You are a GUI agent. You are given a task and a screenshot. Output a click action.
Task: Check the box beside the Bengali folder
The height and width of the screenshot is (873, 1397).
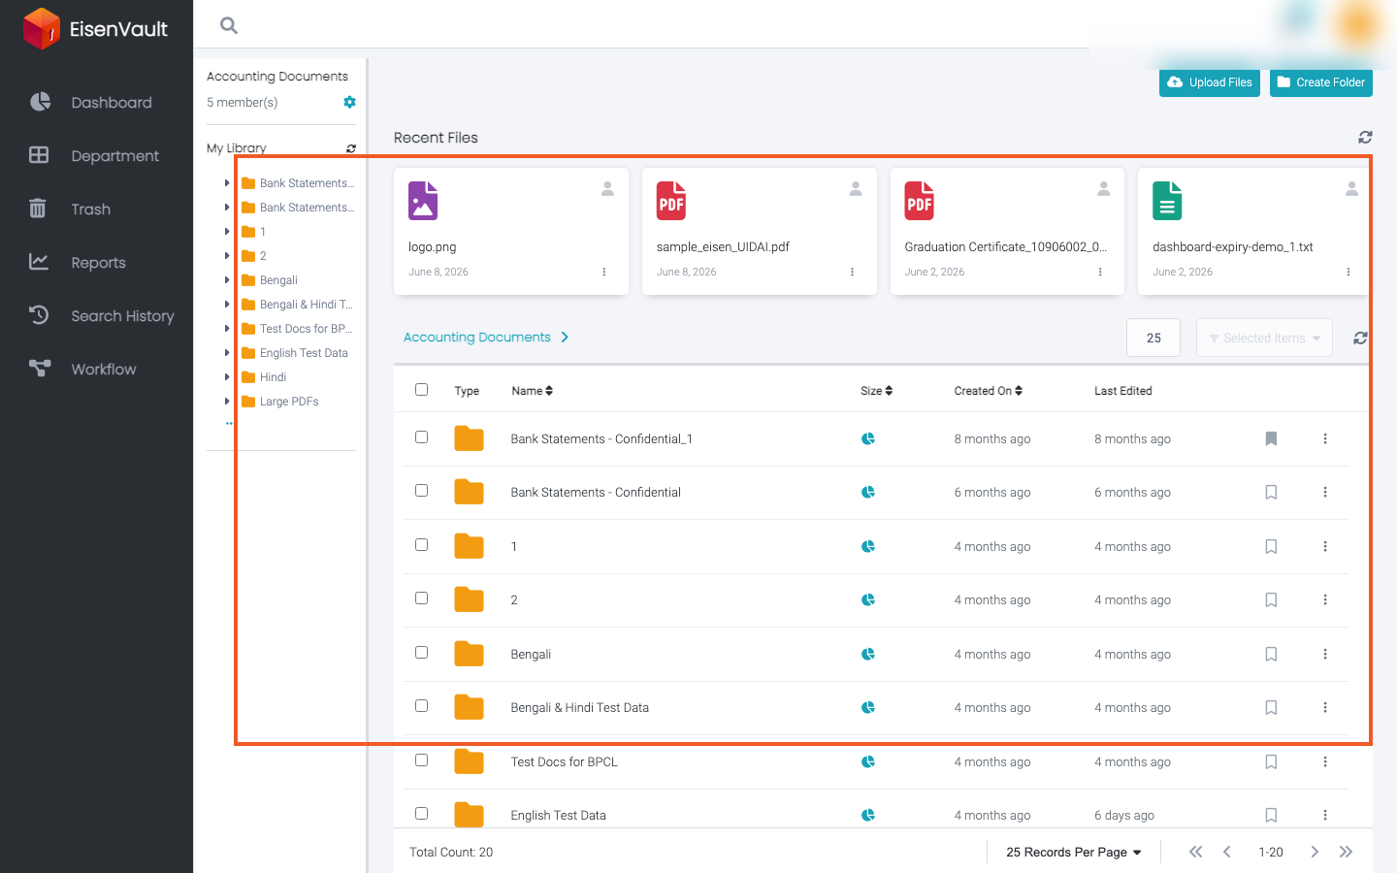(421, 653)
